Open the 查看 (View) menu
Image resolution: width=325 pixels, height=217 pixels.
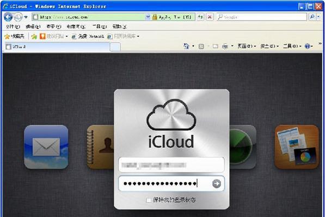click(54, 27)
